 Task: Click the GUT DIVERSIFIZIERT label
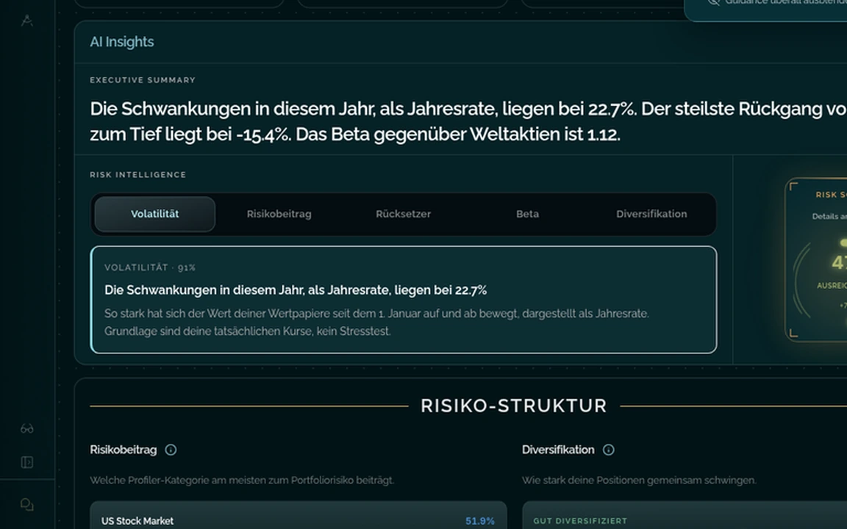tap(580, 521)
